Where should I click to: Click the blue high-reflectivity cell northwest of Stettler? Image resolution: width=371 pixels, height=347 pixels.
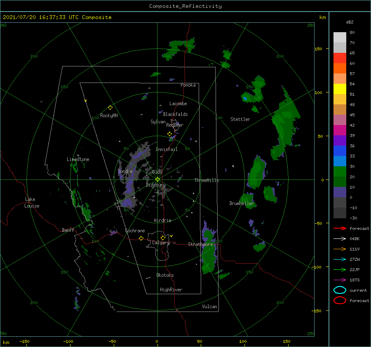click(245, 98)
